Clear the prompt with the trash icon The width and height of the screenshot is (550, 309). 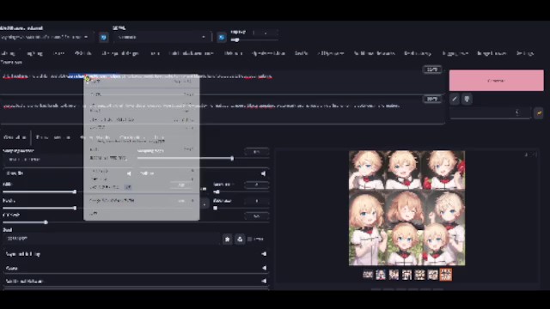coord(467,100)
